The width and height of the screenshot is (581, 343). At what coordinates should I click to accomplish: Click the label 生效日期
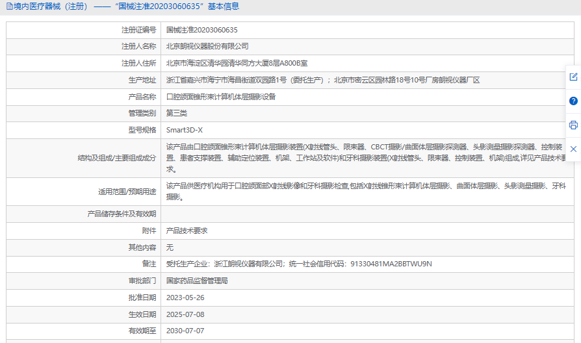[x=142, y=314]
